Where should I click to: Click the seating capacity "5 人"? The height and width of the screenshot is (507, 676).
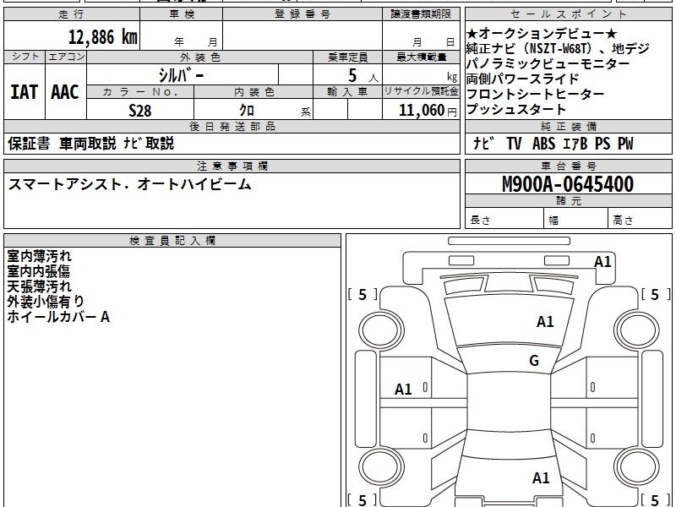coord(363,76)
